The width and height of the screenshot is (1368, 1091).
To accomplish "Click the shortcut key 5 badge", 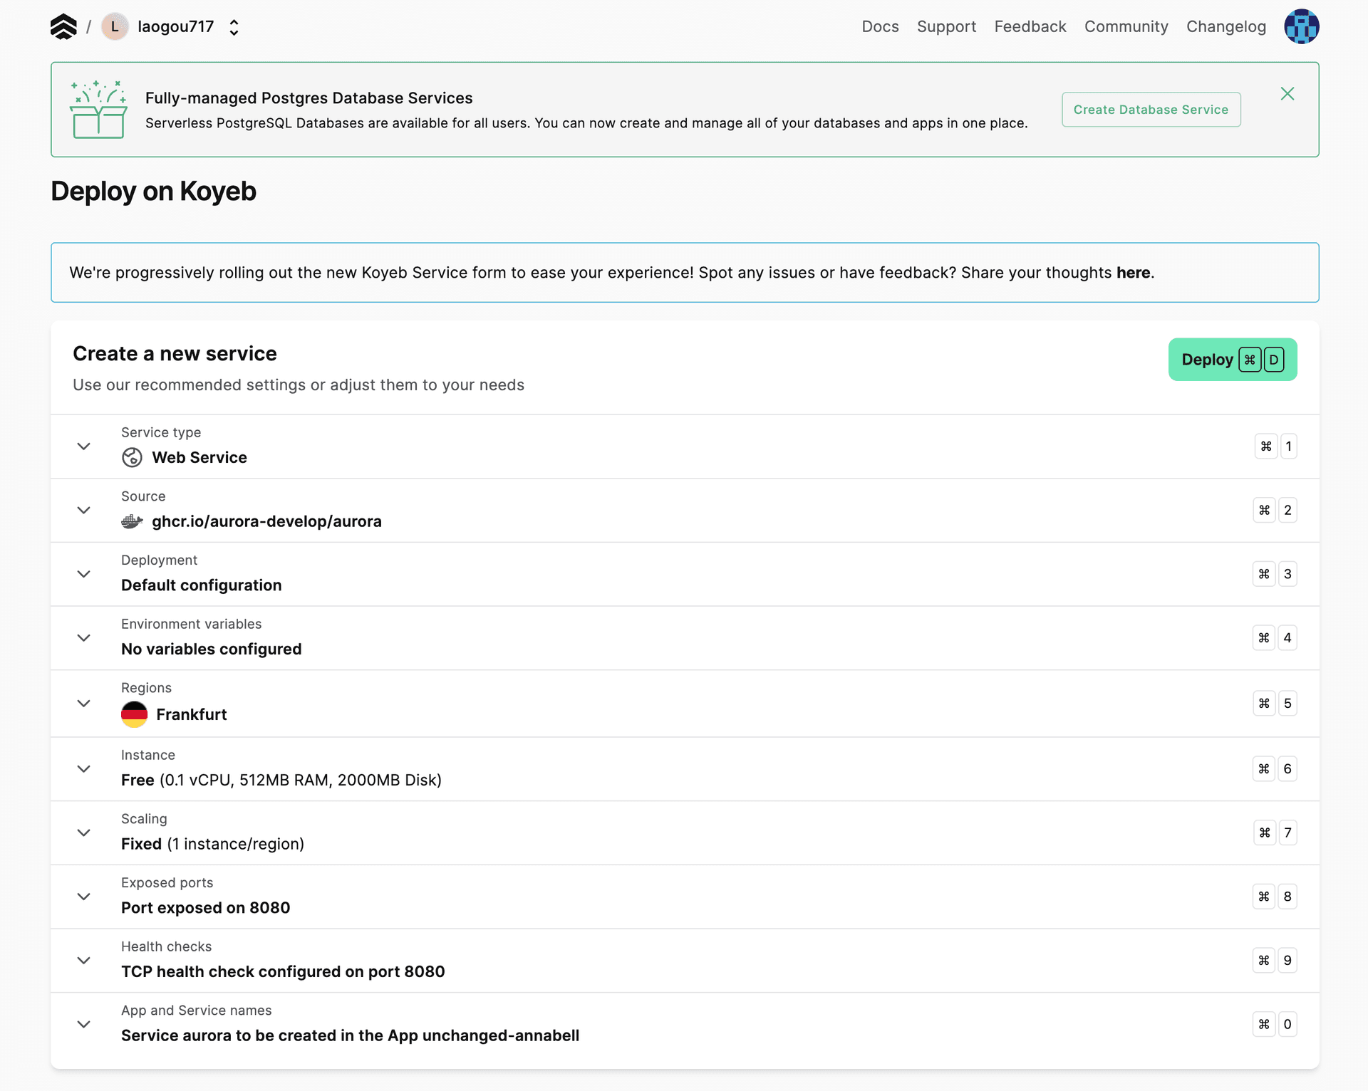I will point(1287,704).
